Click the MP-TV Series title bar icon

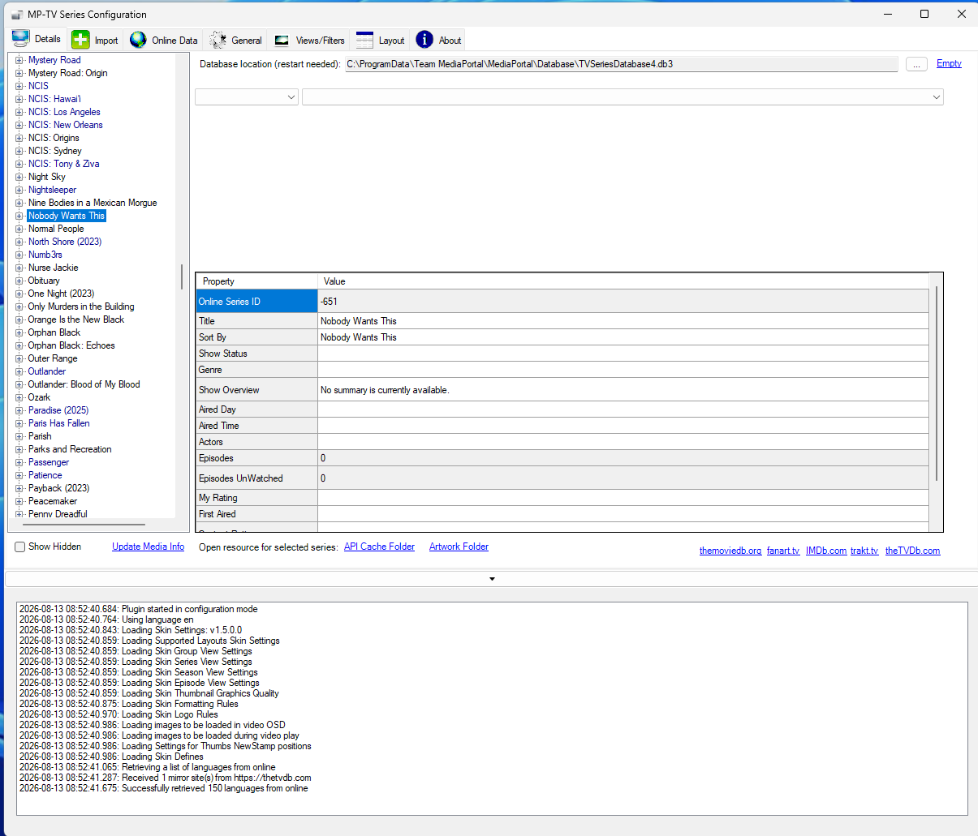(15, 15)
